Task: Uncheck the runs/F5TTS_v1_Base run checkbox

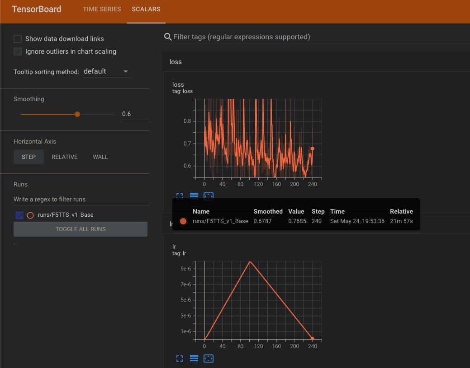Action: [x=19, y=215]
